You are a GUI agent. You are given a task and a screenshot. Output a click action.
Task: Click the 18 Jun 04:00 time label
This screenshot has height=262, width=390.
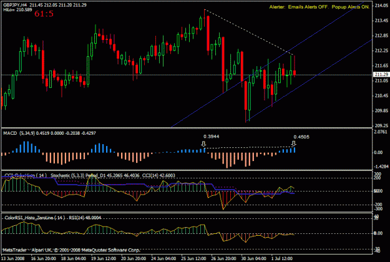pos(74,258)
